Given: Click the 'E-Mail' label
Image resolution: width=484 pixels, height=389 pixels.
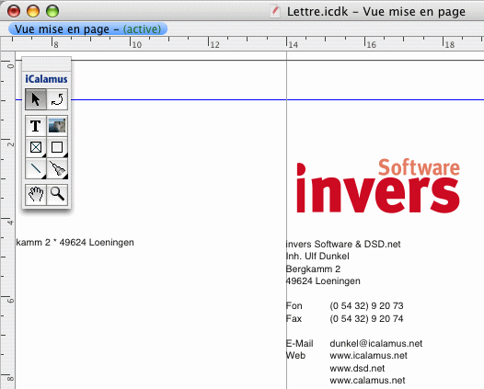Looking at the screenshot, I should [x=300, y=344].
